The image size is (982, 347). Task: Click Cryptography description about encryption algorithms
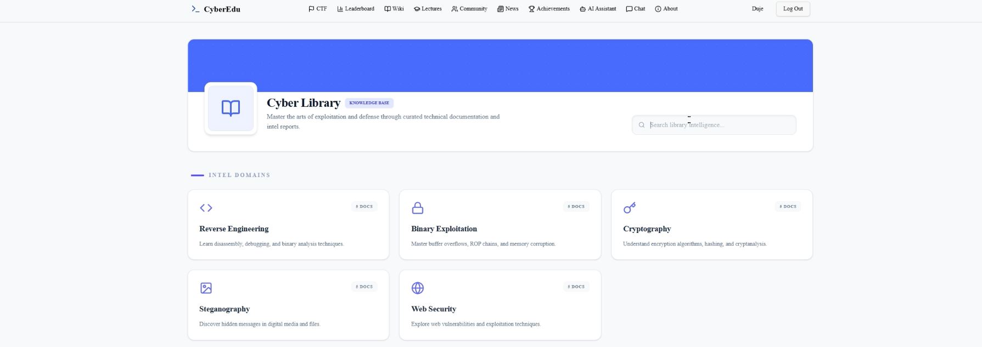pyautogui.click(x=695, y=244)
